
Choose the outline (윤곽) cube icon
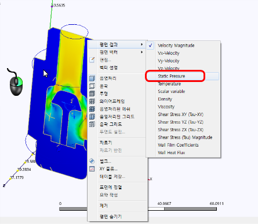(x=92, y=86)
